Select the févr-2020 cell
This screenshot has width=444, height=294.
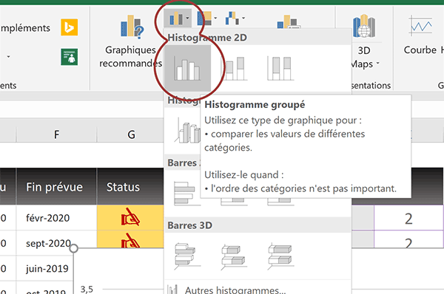tap(57, 218)
